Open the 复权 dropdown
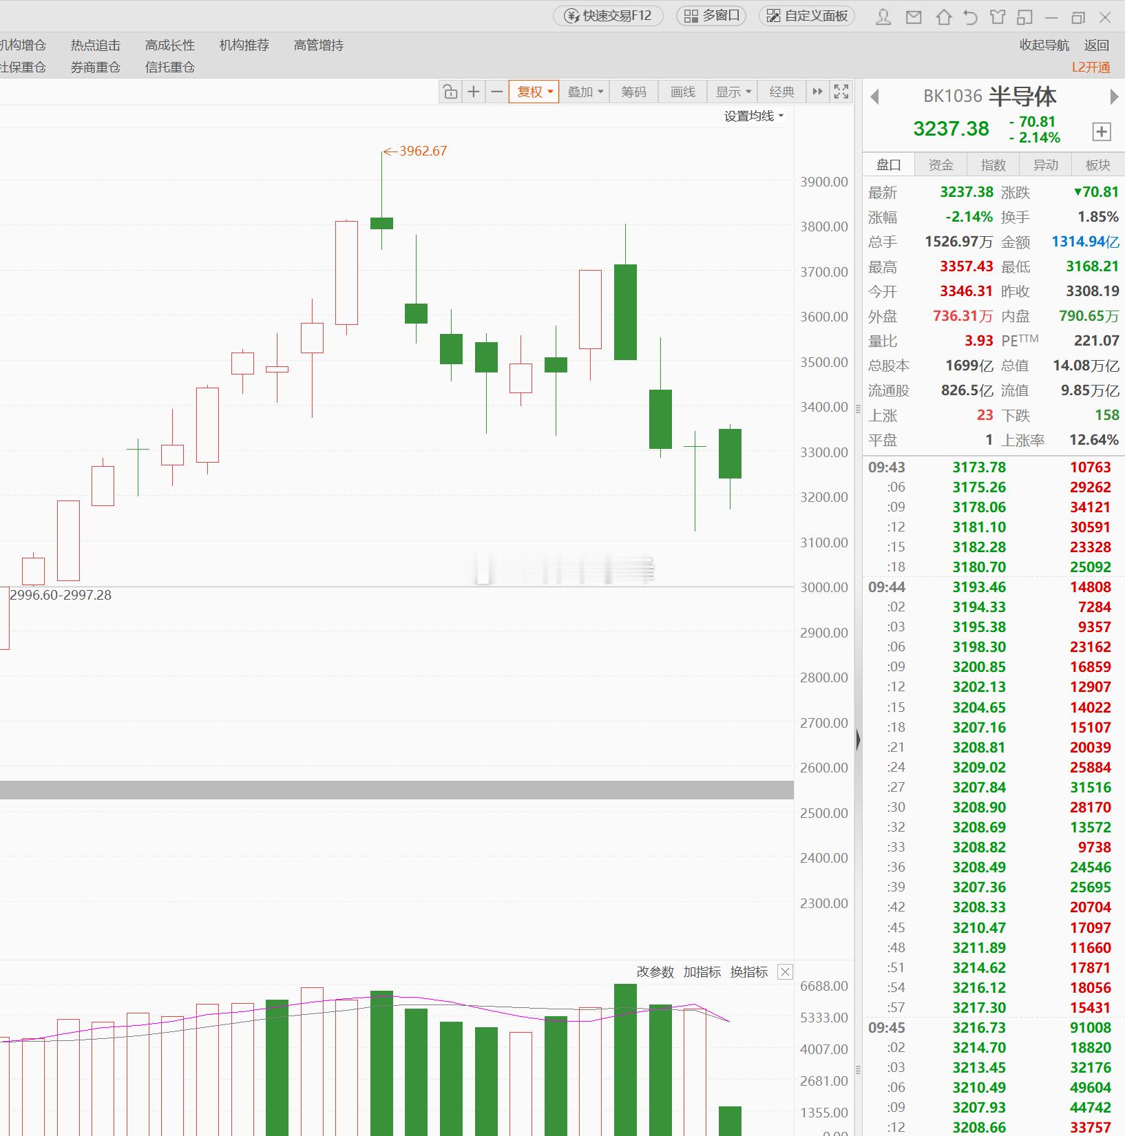Viewport: 1125px width, 1136px height. 534,92
